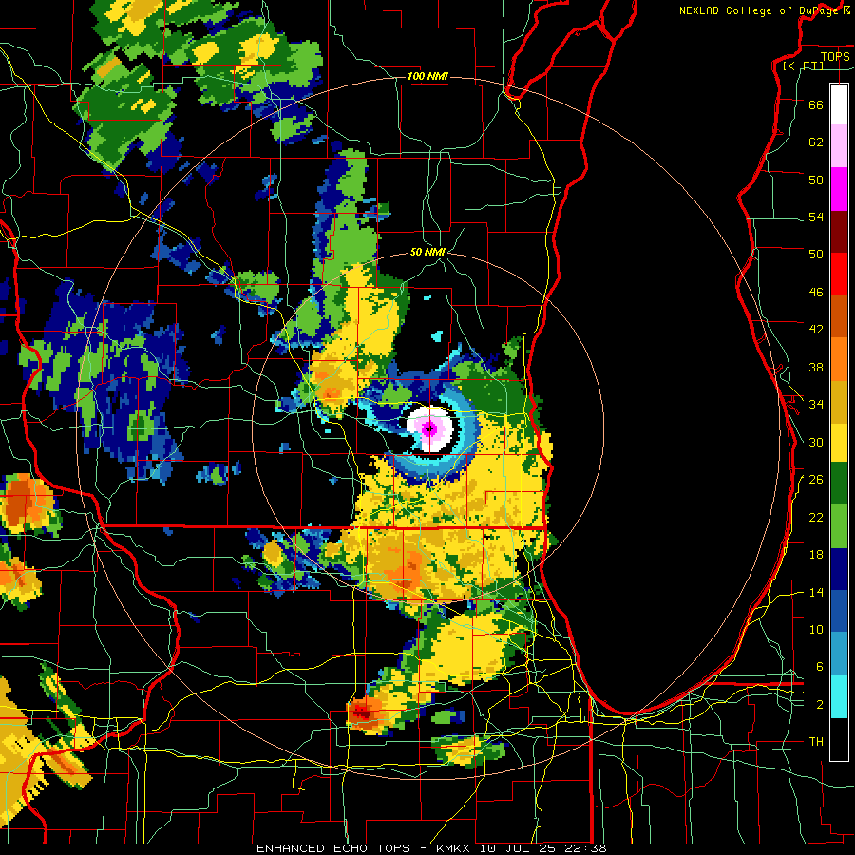
Task: Click the 54 value on the scale
Action: pyautogui.click(x=816, y=217)
